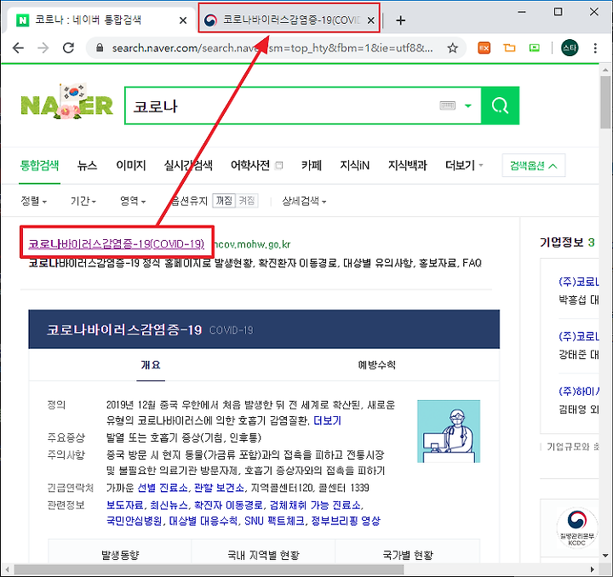This screenshot has height=577, width=613.
Task: Click the vertical scrollbar down arrow
Action: [x=605, y=556]
